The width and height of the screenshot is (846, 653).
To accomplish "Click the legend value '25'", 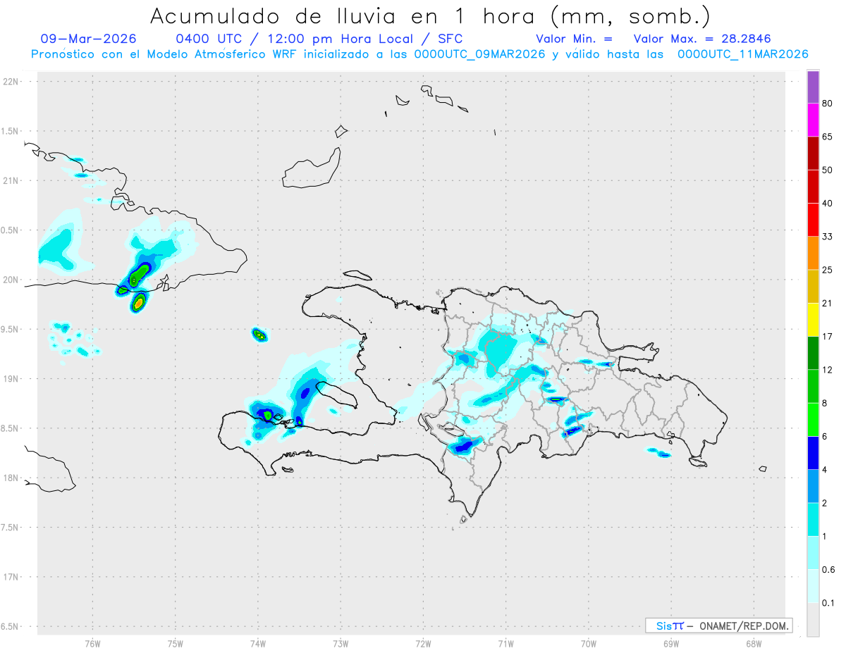I will [828, 270].
